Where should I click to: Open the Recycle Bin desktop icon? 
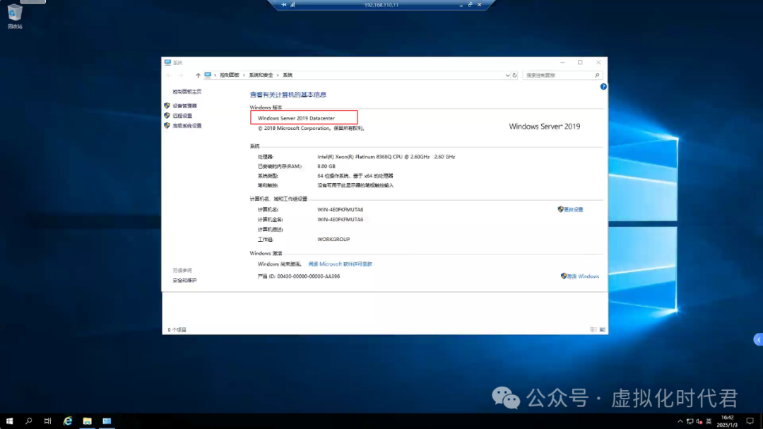pos(15,16)
